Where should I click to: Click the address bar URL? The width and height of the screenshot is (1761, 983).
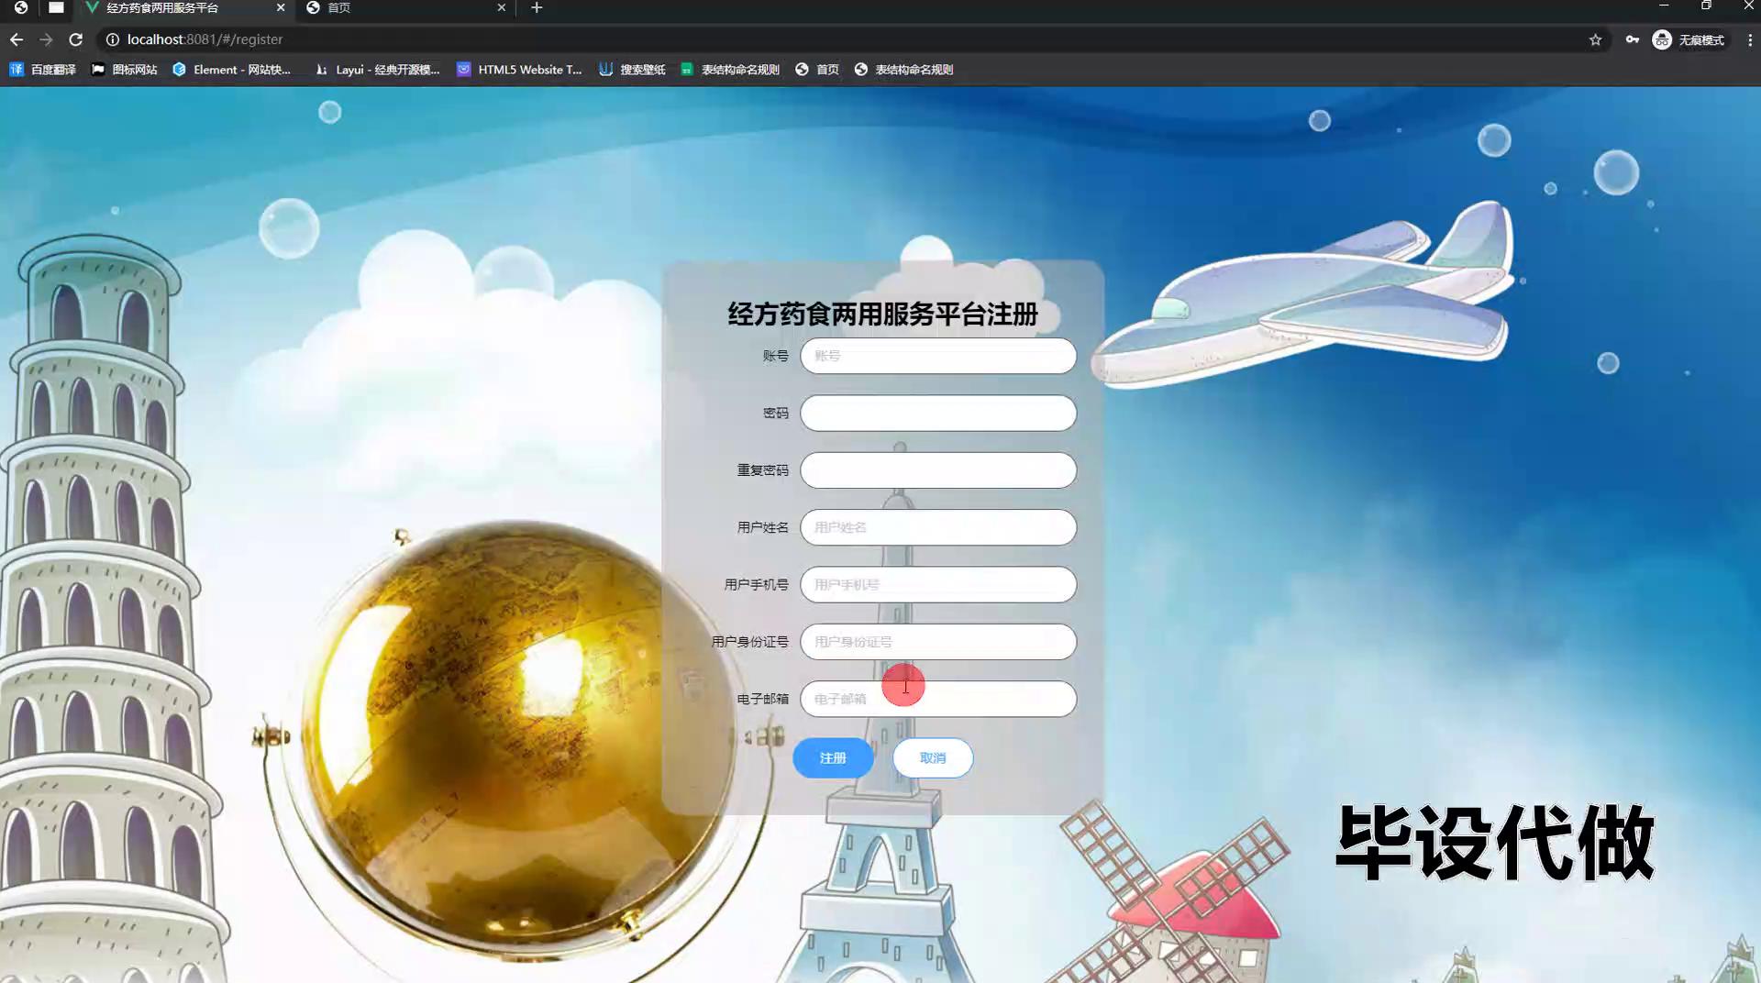(x=205, y=39)
